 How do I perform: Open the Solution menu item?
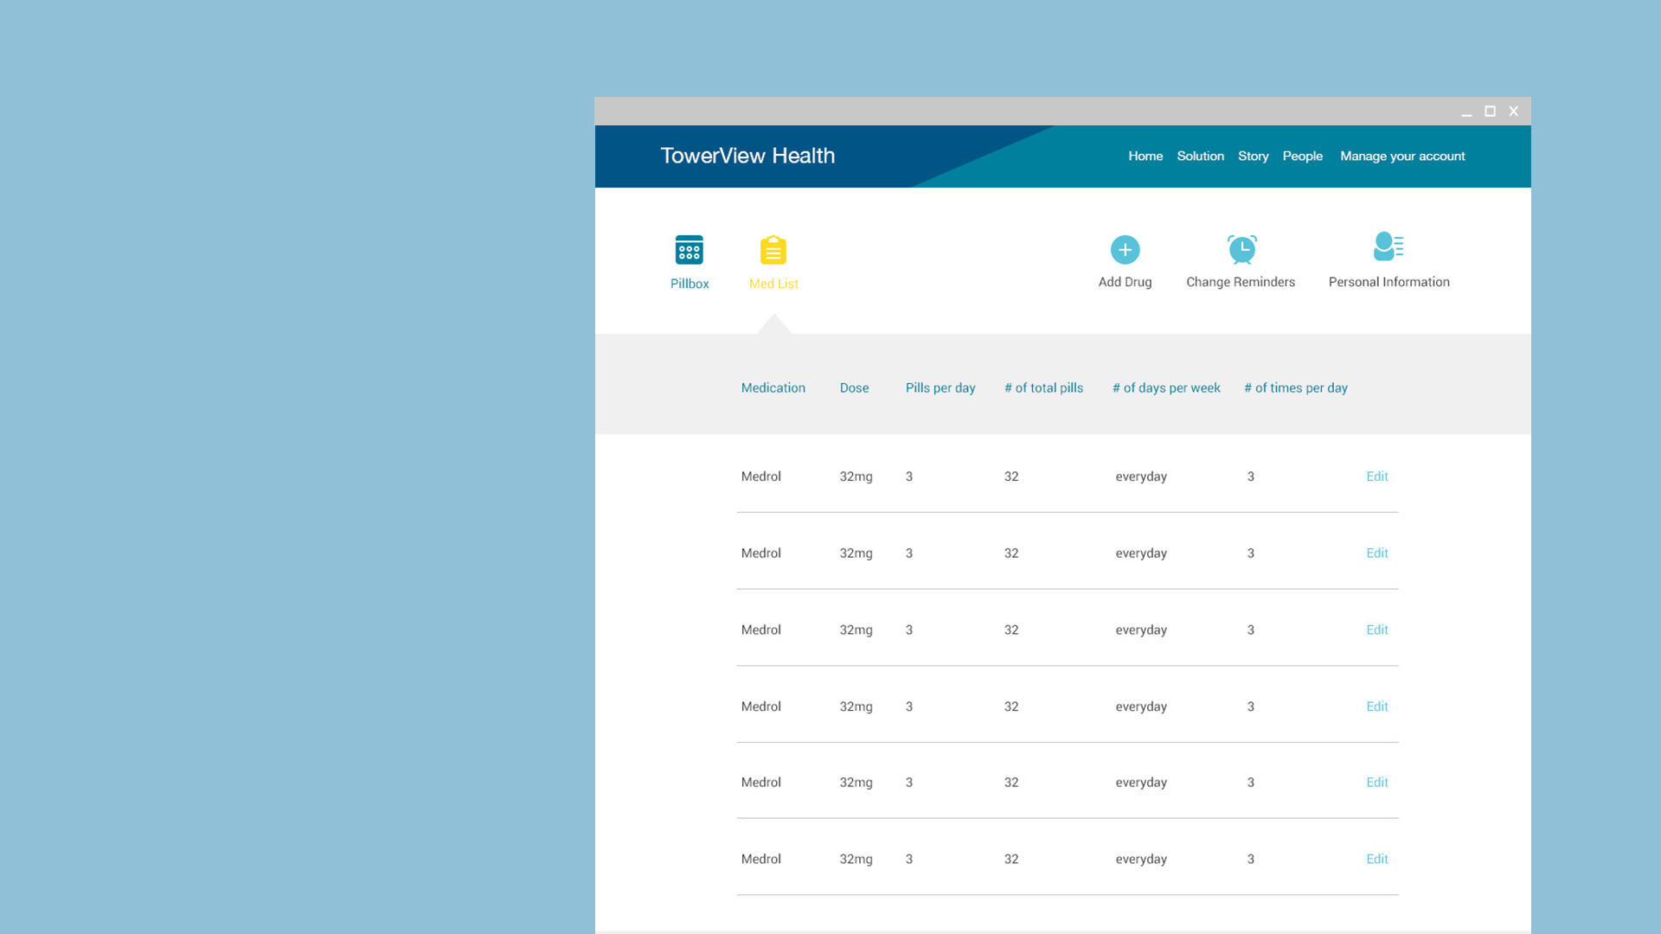pos(1200,157)
